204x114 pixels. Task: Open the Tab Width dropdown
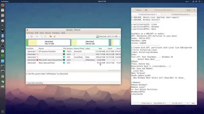159,103
